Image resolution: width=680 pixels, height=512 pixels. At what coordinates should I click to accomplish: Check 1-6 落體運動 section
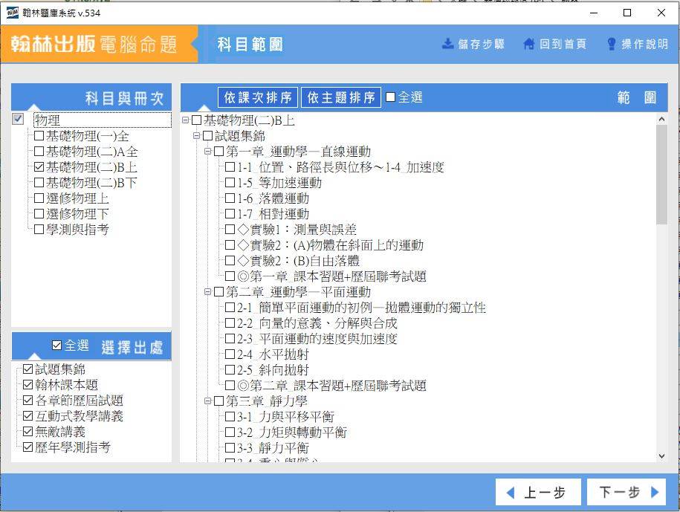(230, 198)
